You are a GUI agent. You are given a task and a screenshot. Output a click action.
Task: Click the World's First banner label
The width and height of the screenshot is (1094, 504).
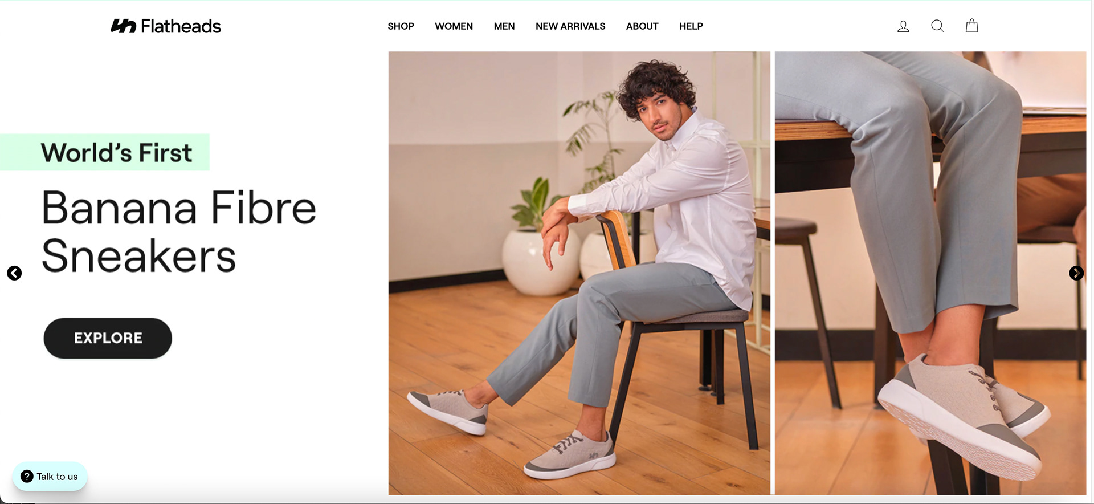pos(116,153)
